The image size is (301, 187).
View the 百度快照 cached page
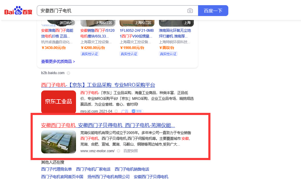point(131,151)
